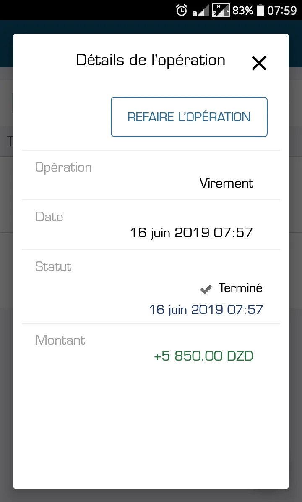Tap the Montant field label
The width and height of the screenshot is (302, 502).
pos(60,340)
